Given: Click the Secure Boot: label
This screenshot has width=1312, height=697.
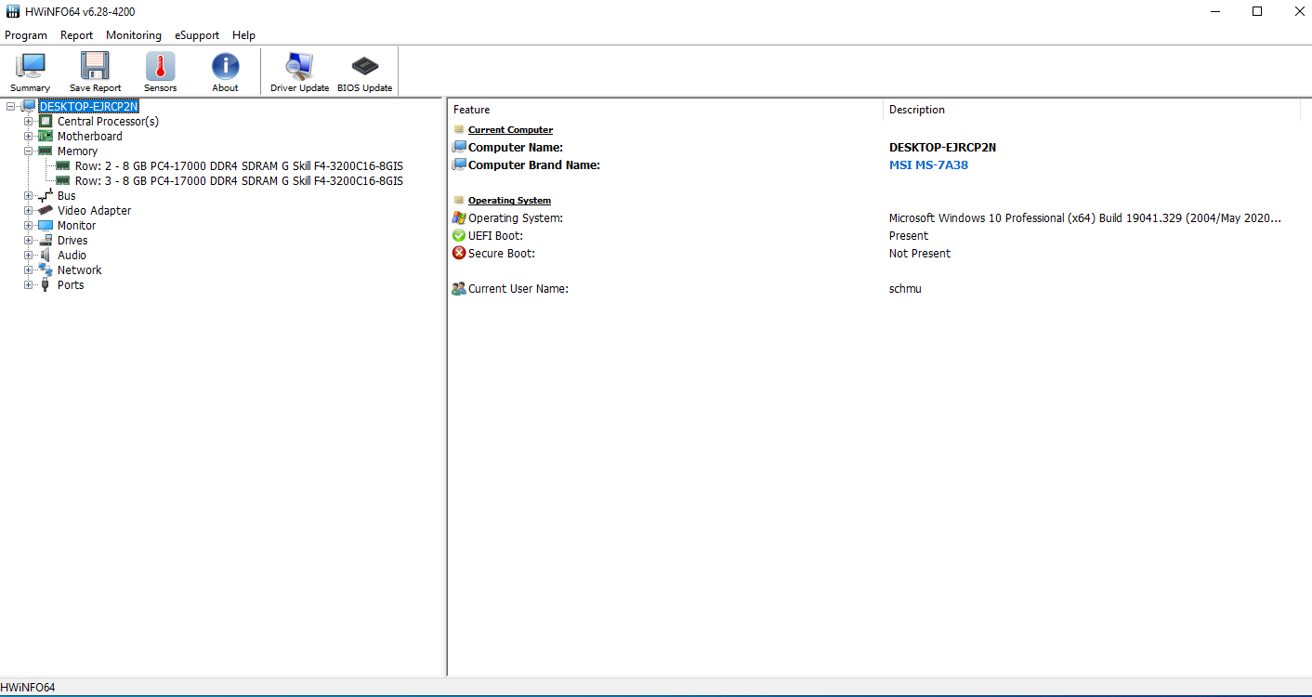Looking at the screenshot, I should (x=502, y=253).
